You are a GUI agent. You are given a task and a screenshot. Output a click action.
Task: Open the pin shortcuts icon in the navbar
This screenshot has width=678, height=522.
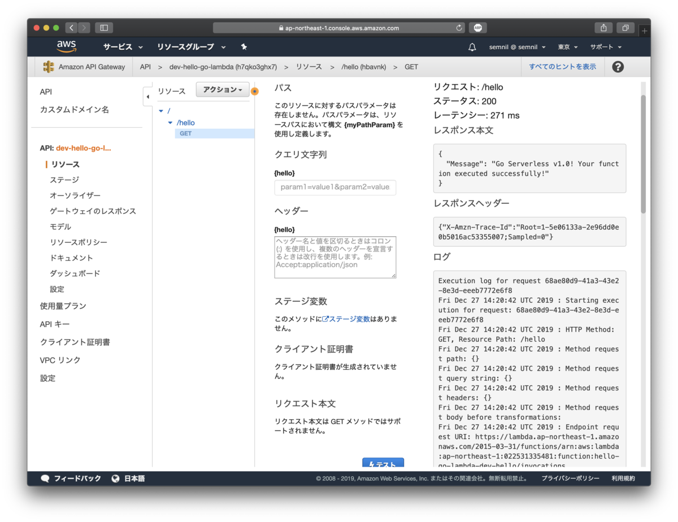click(x=244, y=47)
